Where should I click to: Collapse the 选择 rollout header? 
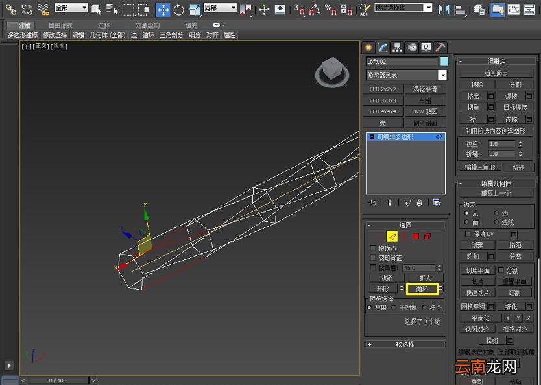tap(405, 225)
